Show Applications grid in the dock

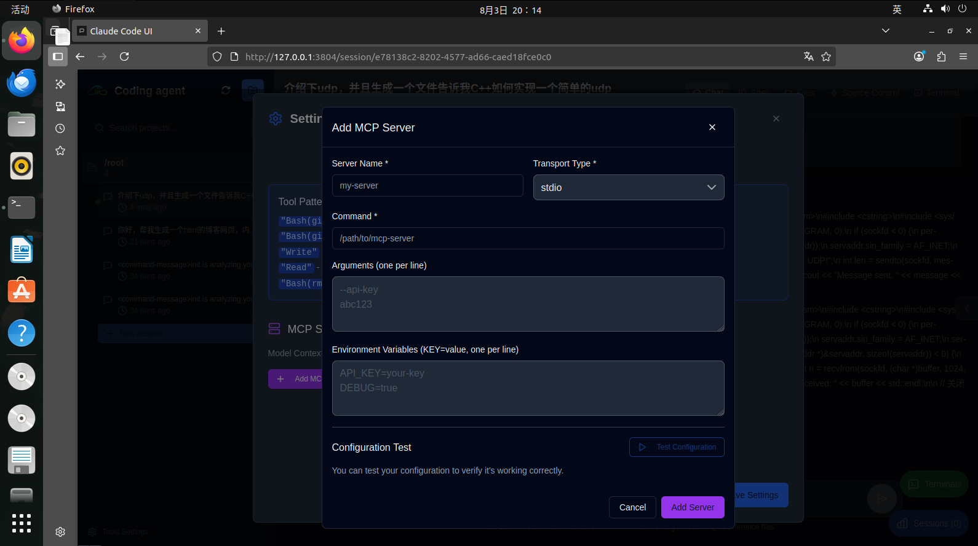(x=22, y=523)
